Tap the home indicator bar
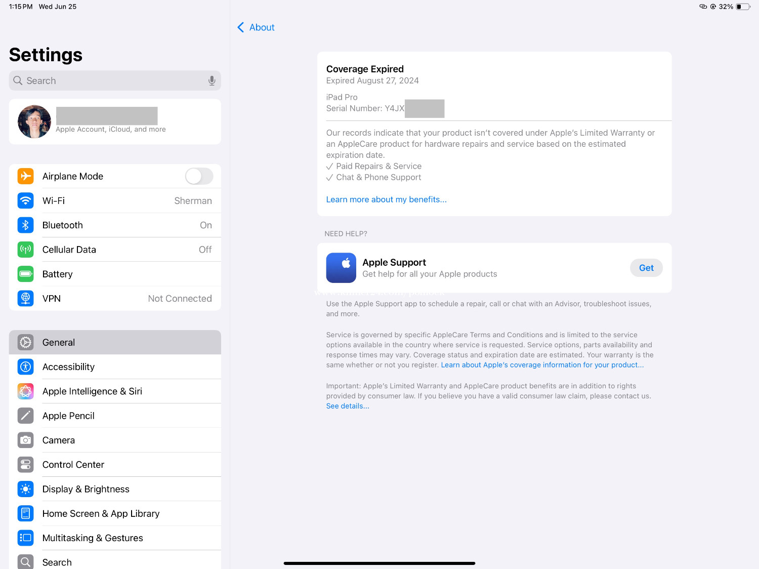This screenshot has width=759, height=569. (379, 563)
